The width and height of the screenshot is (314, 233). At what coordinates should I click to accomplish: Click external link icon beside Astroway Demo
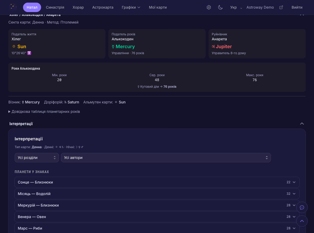click(x=281, y=7)
